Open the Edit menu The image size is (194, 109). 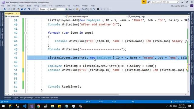tap(8, 6)
